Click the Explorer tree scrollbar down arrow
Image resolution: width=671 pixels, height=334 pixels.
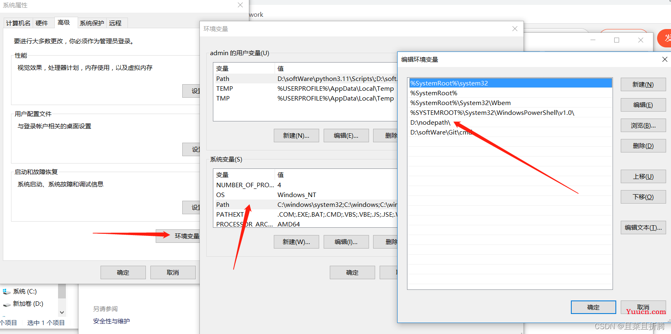coord(62,312)
